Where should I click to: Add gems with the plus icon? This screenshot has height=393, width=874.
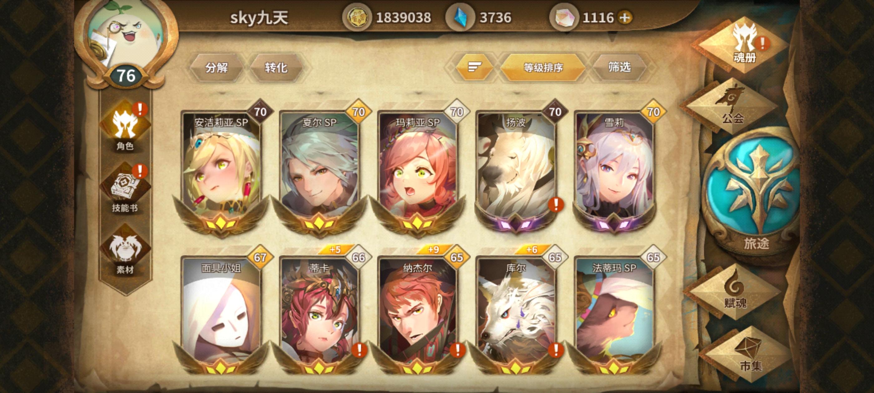[625, 18]
